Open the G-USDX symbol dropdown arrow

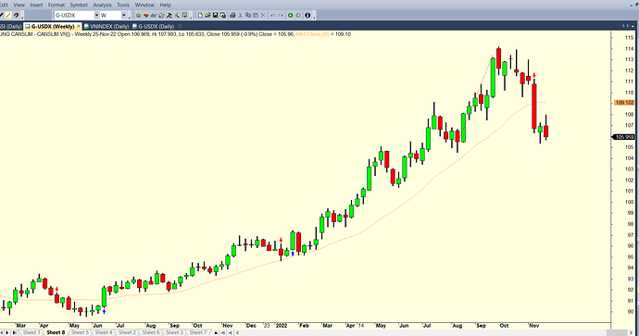(96, 15)
